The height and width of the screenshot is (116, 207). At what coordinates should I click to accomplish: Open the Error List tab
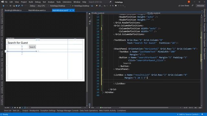(8, 111)
